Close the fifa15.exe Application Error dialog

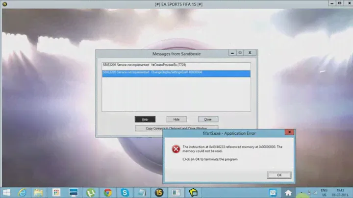pyautogui.click(x=291, y=133)
